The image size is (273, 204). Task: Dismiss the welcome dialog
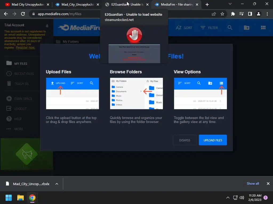pos(185,140)
